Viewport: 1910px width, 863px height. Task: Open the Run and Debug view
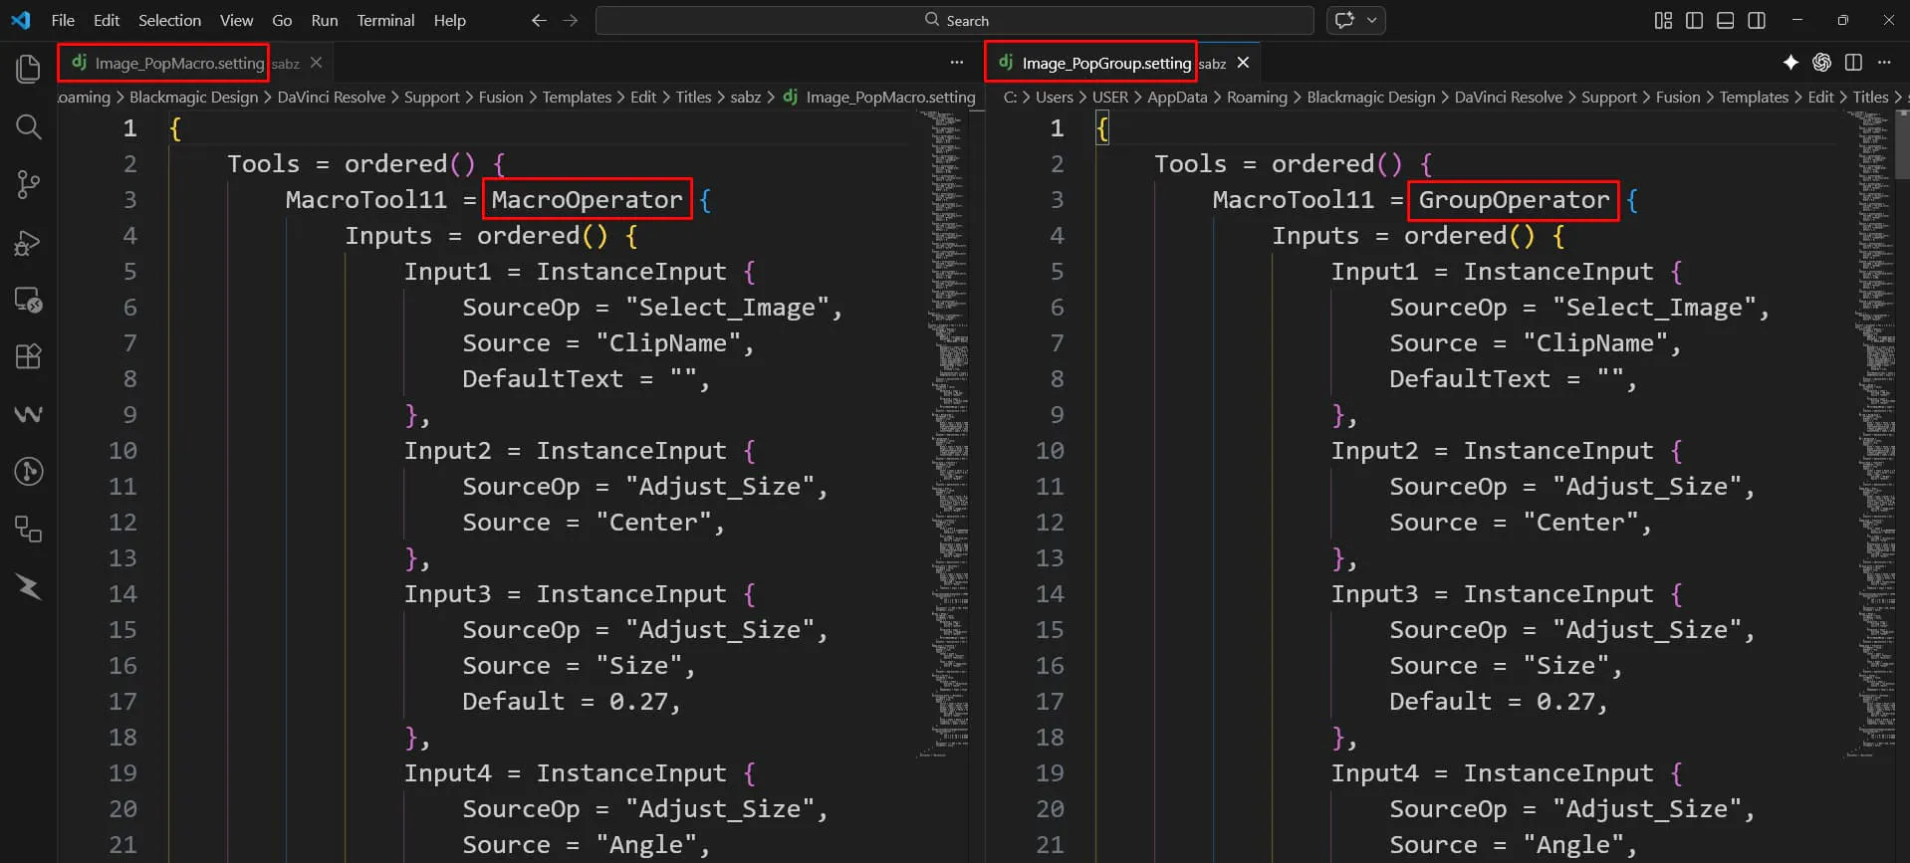(x=28, y=242)
